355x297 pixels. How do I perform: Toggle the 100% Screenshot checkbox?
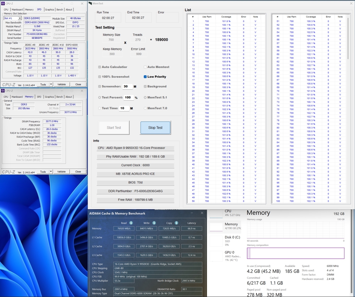(x=100, y=77)
